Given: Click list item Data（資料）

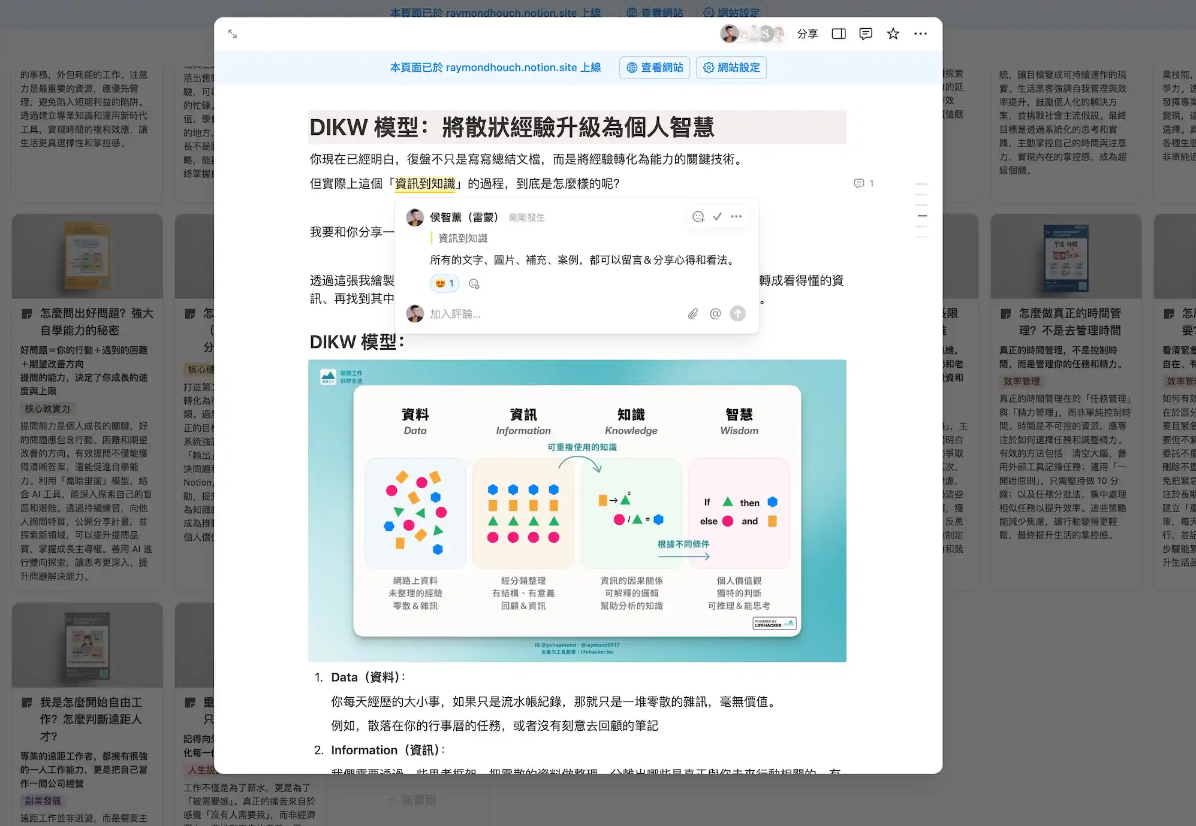Looking at the screenshot, I should point(367,677).
